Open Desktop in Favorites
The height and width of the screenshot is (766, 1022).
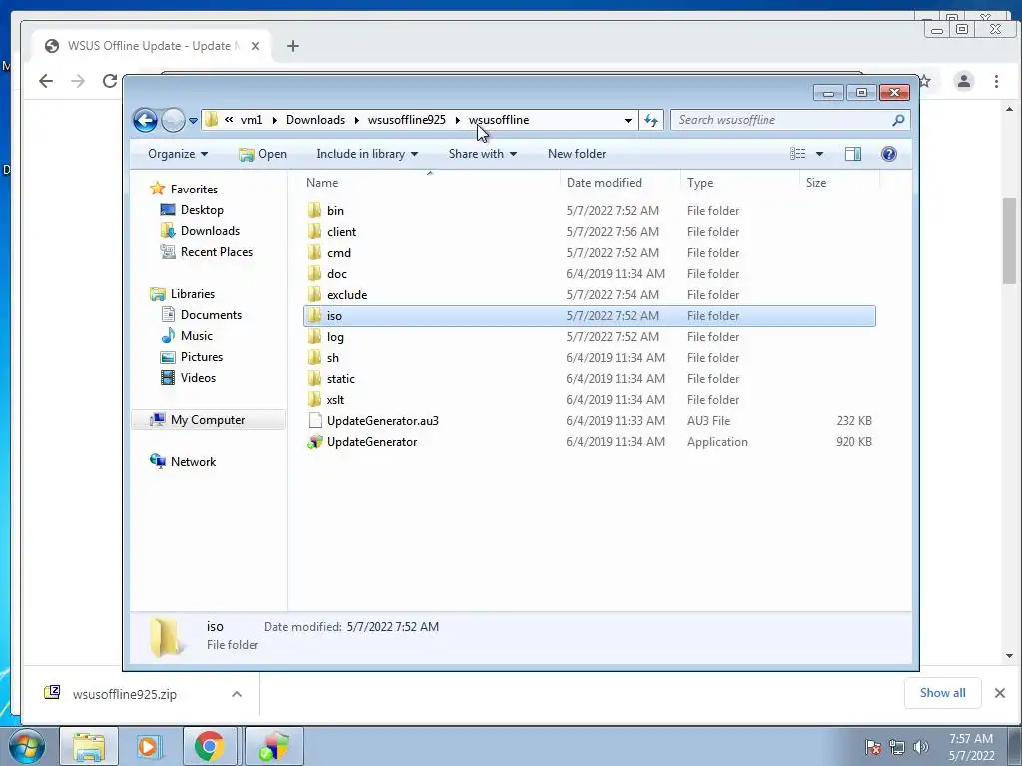pos(202,210)
